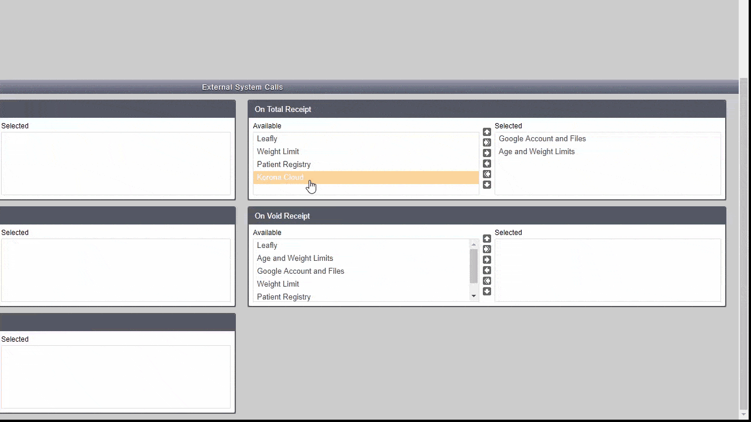This screenshot has width=751, height=422.
Task: Select highlighted Korona Cloud item
Action: [366, 178]
